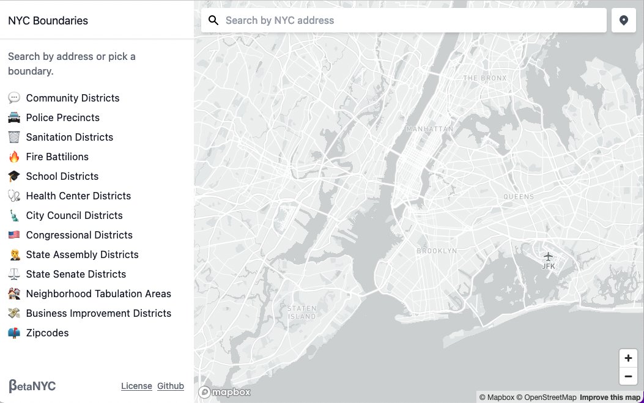Open the Health Center Districts layer

78,196
